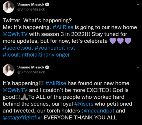Open @OWNTV mention in second tweet
Screen dimensions: 142x125
(x=15, y=90)
